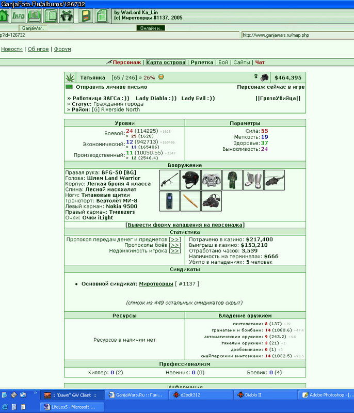
Task: Switch to Diablo II taskbar button
Action: pyautogui.click(x=266, y=395)
